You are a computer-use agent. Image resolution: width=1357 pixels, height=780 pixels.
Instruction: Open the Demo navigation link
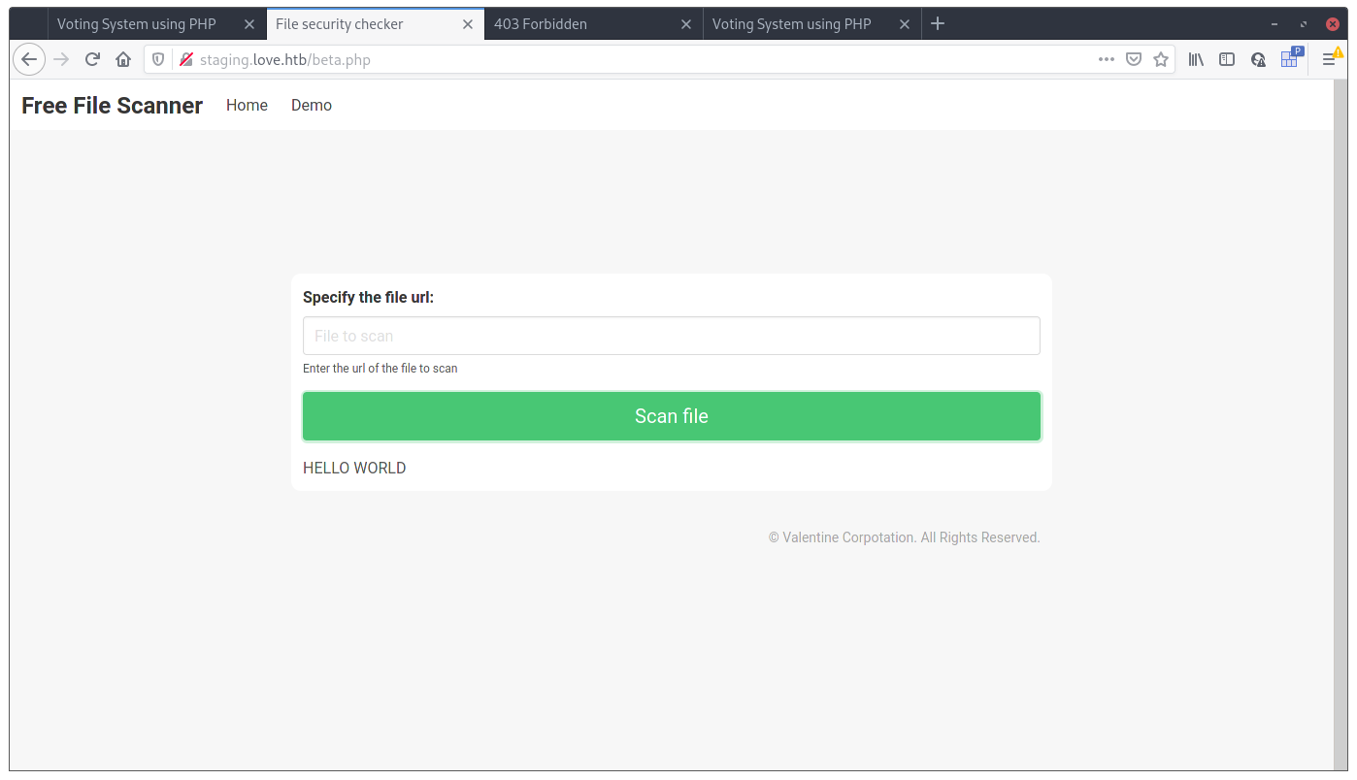pyautogui.click(x=311, y=105)
